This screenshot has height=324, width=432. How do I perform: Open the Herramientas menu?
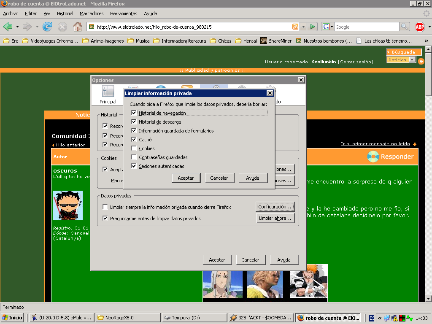(124, 13)
